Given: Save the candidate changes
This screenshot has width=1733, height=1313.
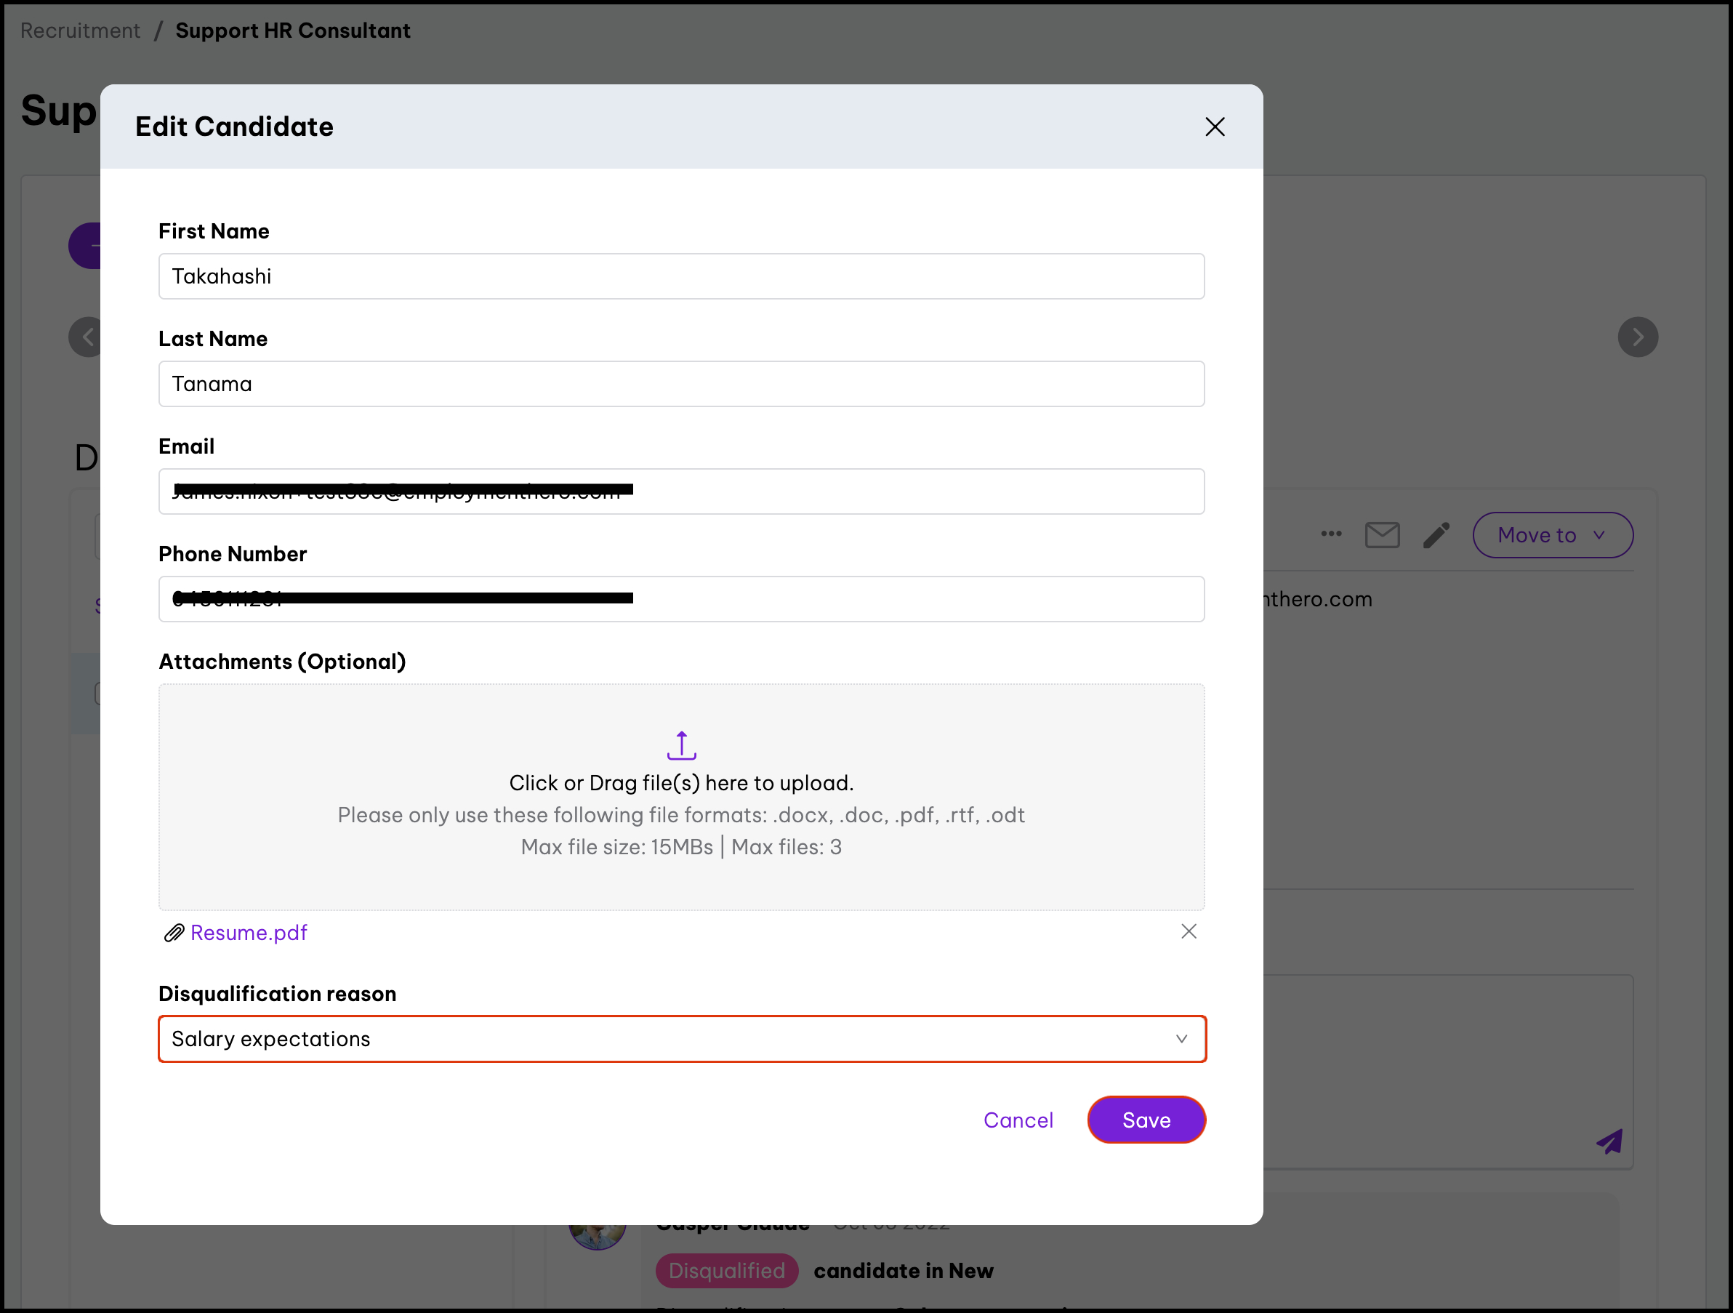Looking at the screenshot, I should pos(1146,1120).
